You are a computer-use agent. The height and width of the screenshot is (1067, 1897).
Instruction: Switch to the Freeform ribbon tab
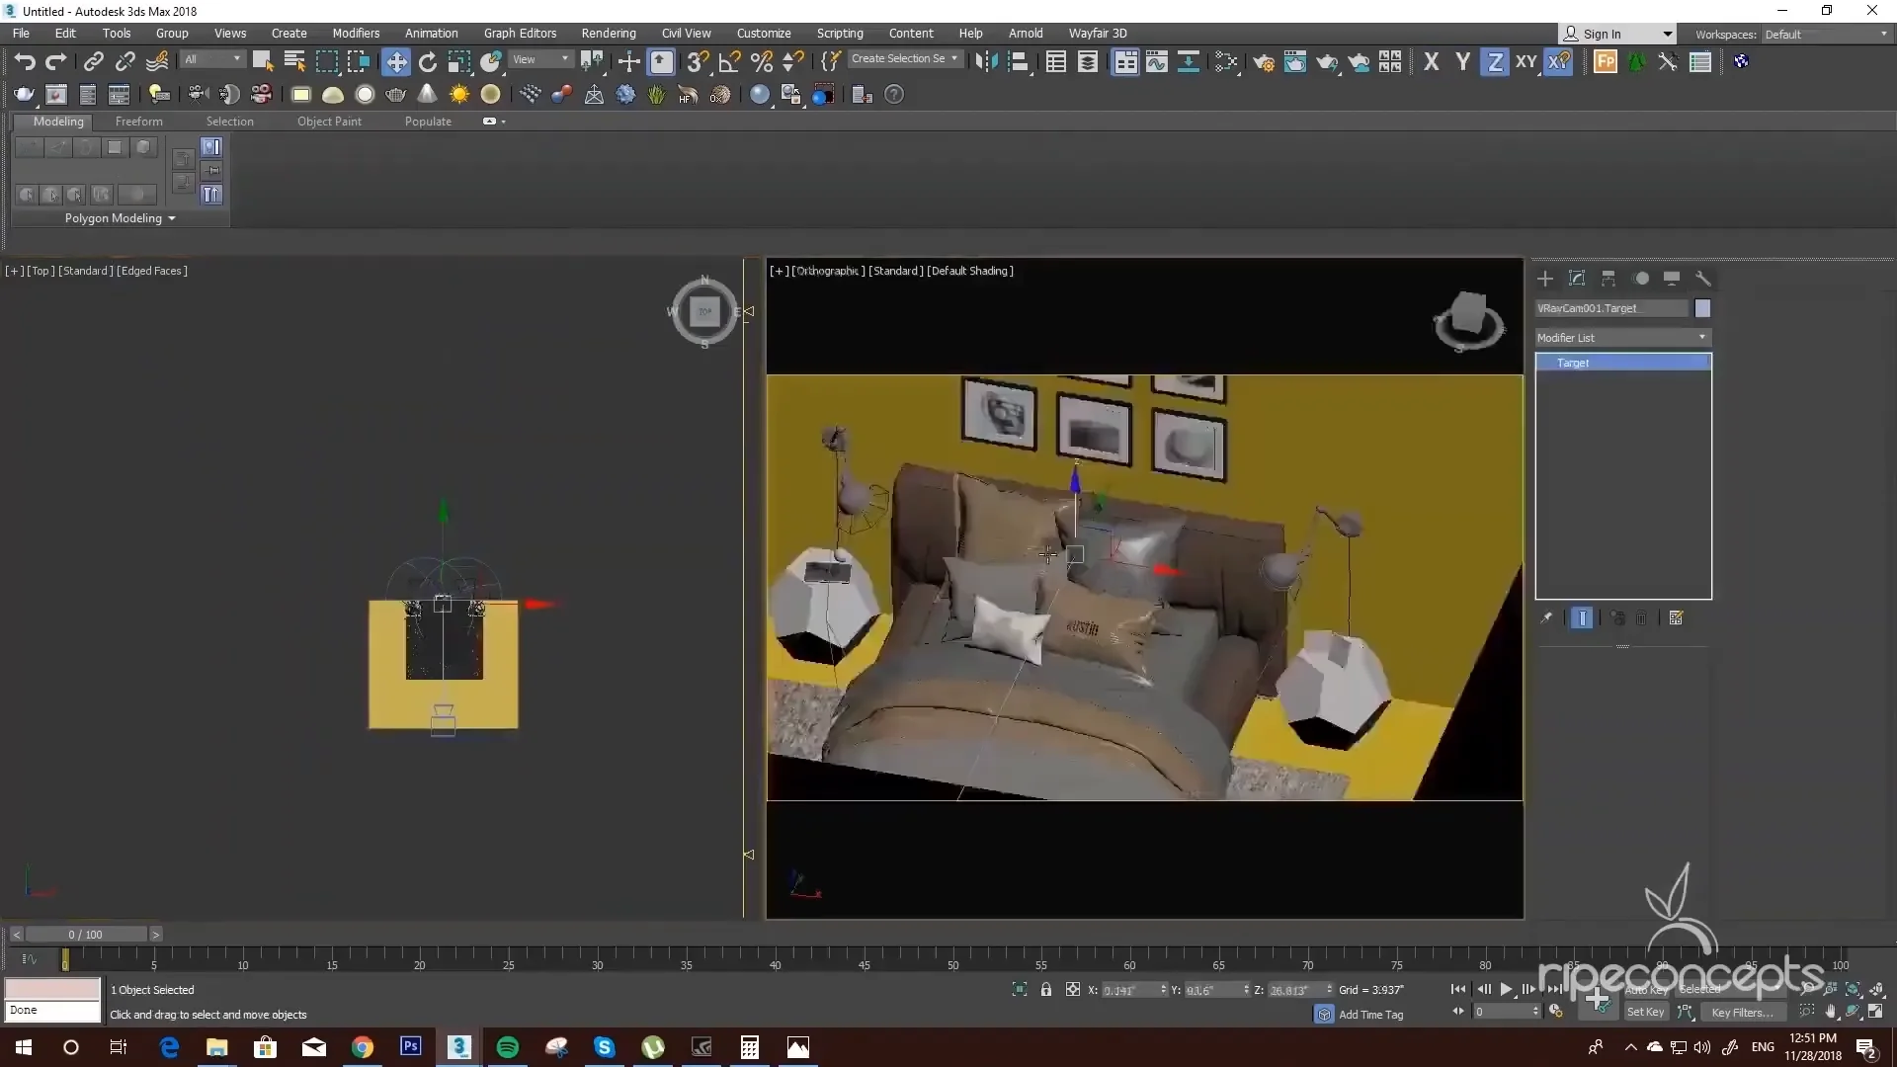[x=138, y=122]
